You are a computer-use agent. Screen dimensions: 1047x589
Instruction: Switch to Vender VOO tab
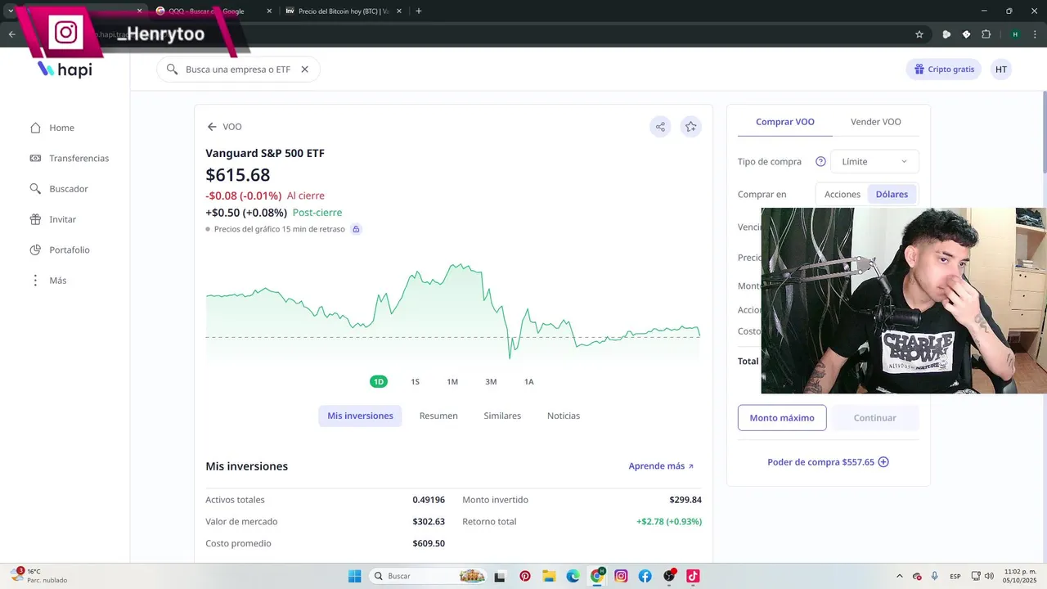(876, 122)
